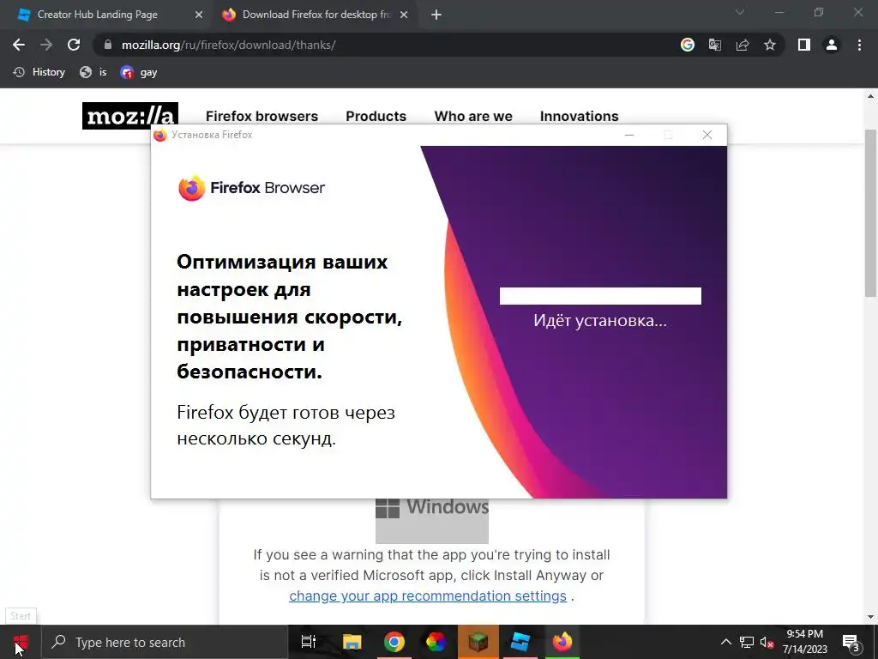Image resolution: width=878 pixels, height=659 pixels.
Task: Share this page using the share icon
Action: point(743,45)
